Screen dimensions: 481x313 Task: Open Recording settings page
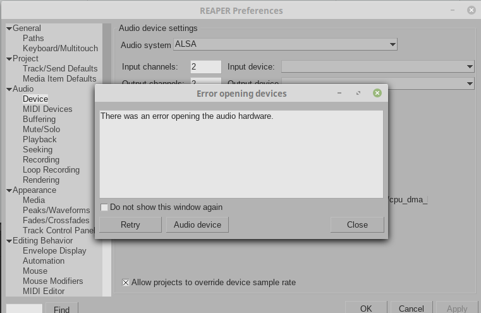41,160
